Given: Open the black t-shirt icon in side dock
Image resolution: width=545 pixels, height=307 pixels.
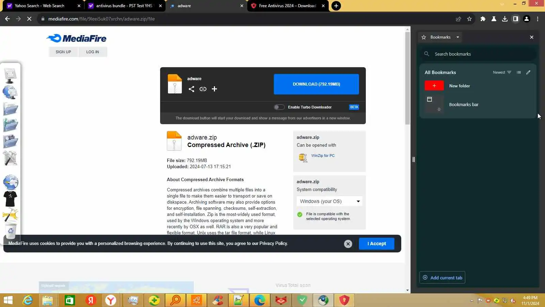Looking at the screenshot, I should click(x=10, y=199).
